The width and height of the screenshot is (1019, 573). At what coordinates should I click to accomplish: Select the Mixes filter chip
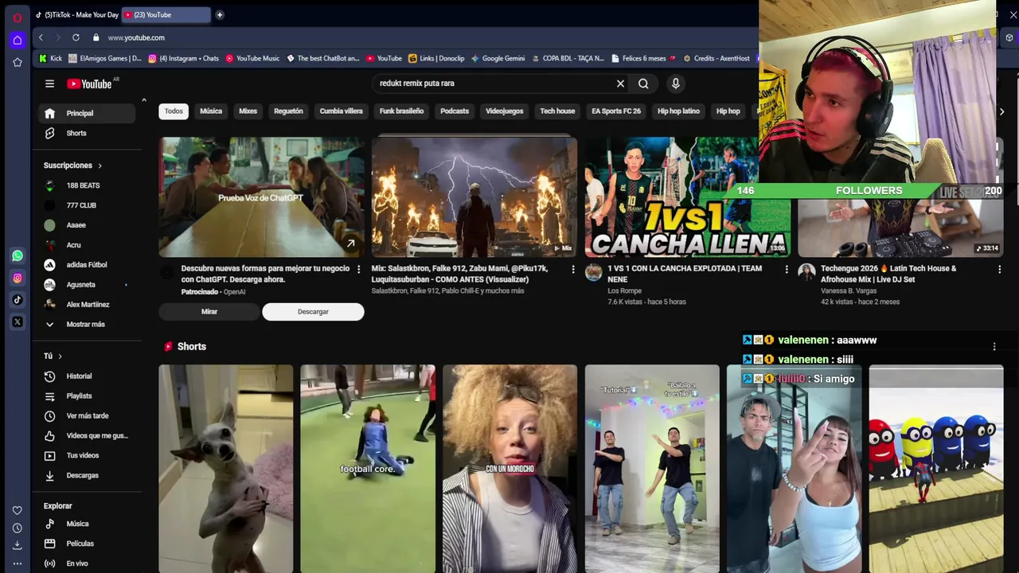click(248, 111)
